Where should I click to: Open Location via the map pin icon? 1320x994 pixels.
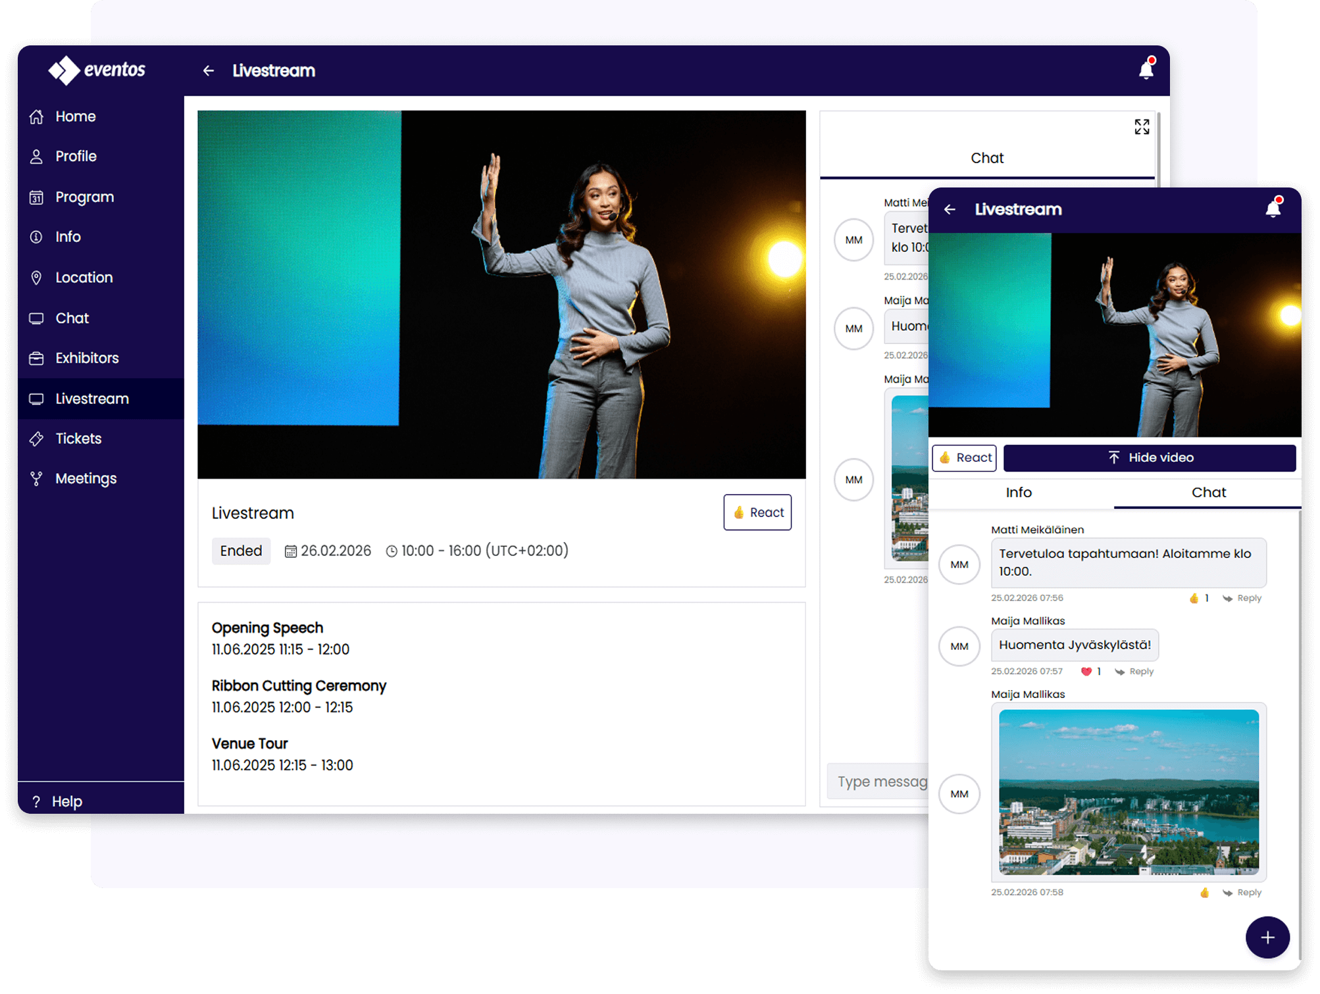[x=36, y=277]
